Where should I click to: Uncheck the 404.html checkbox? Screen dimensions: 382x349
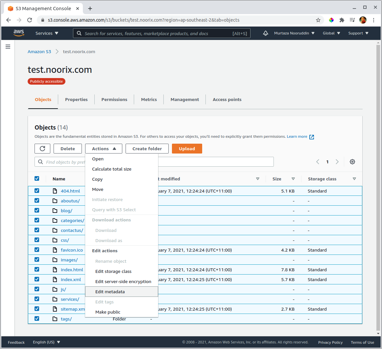coord(37,191)
